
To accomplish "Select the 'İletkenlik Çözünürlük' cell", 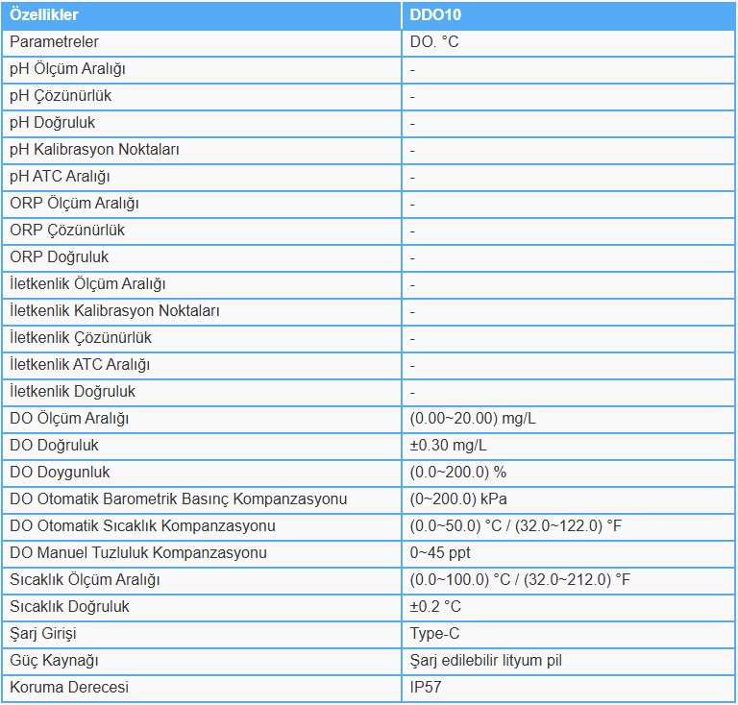I will [x=202, y=338].
